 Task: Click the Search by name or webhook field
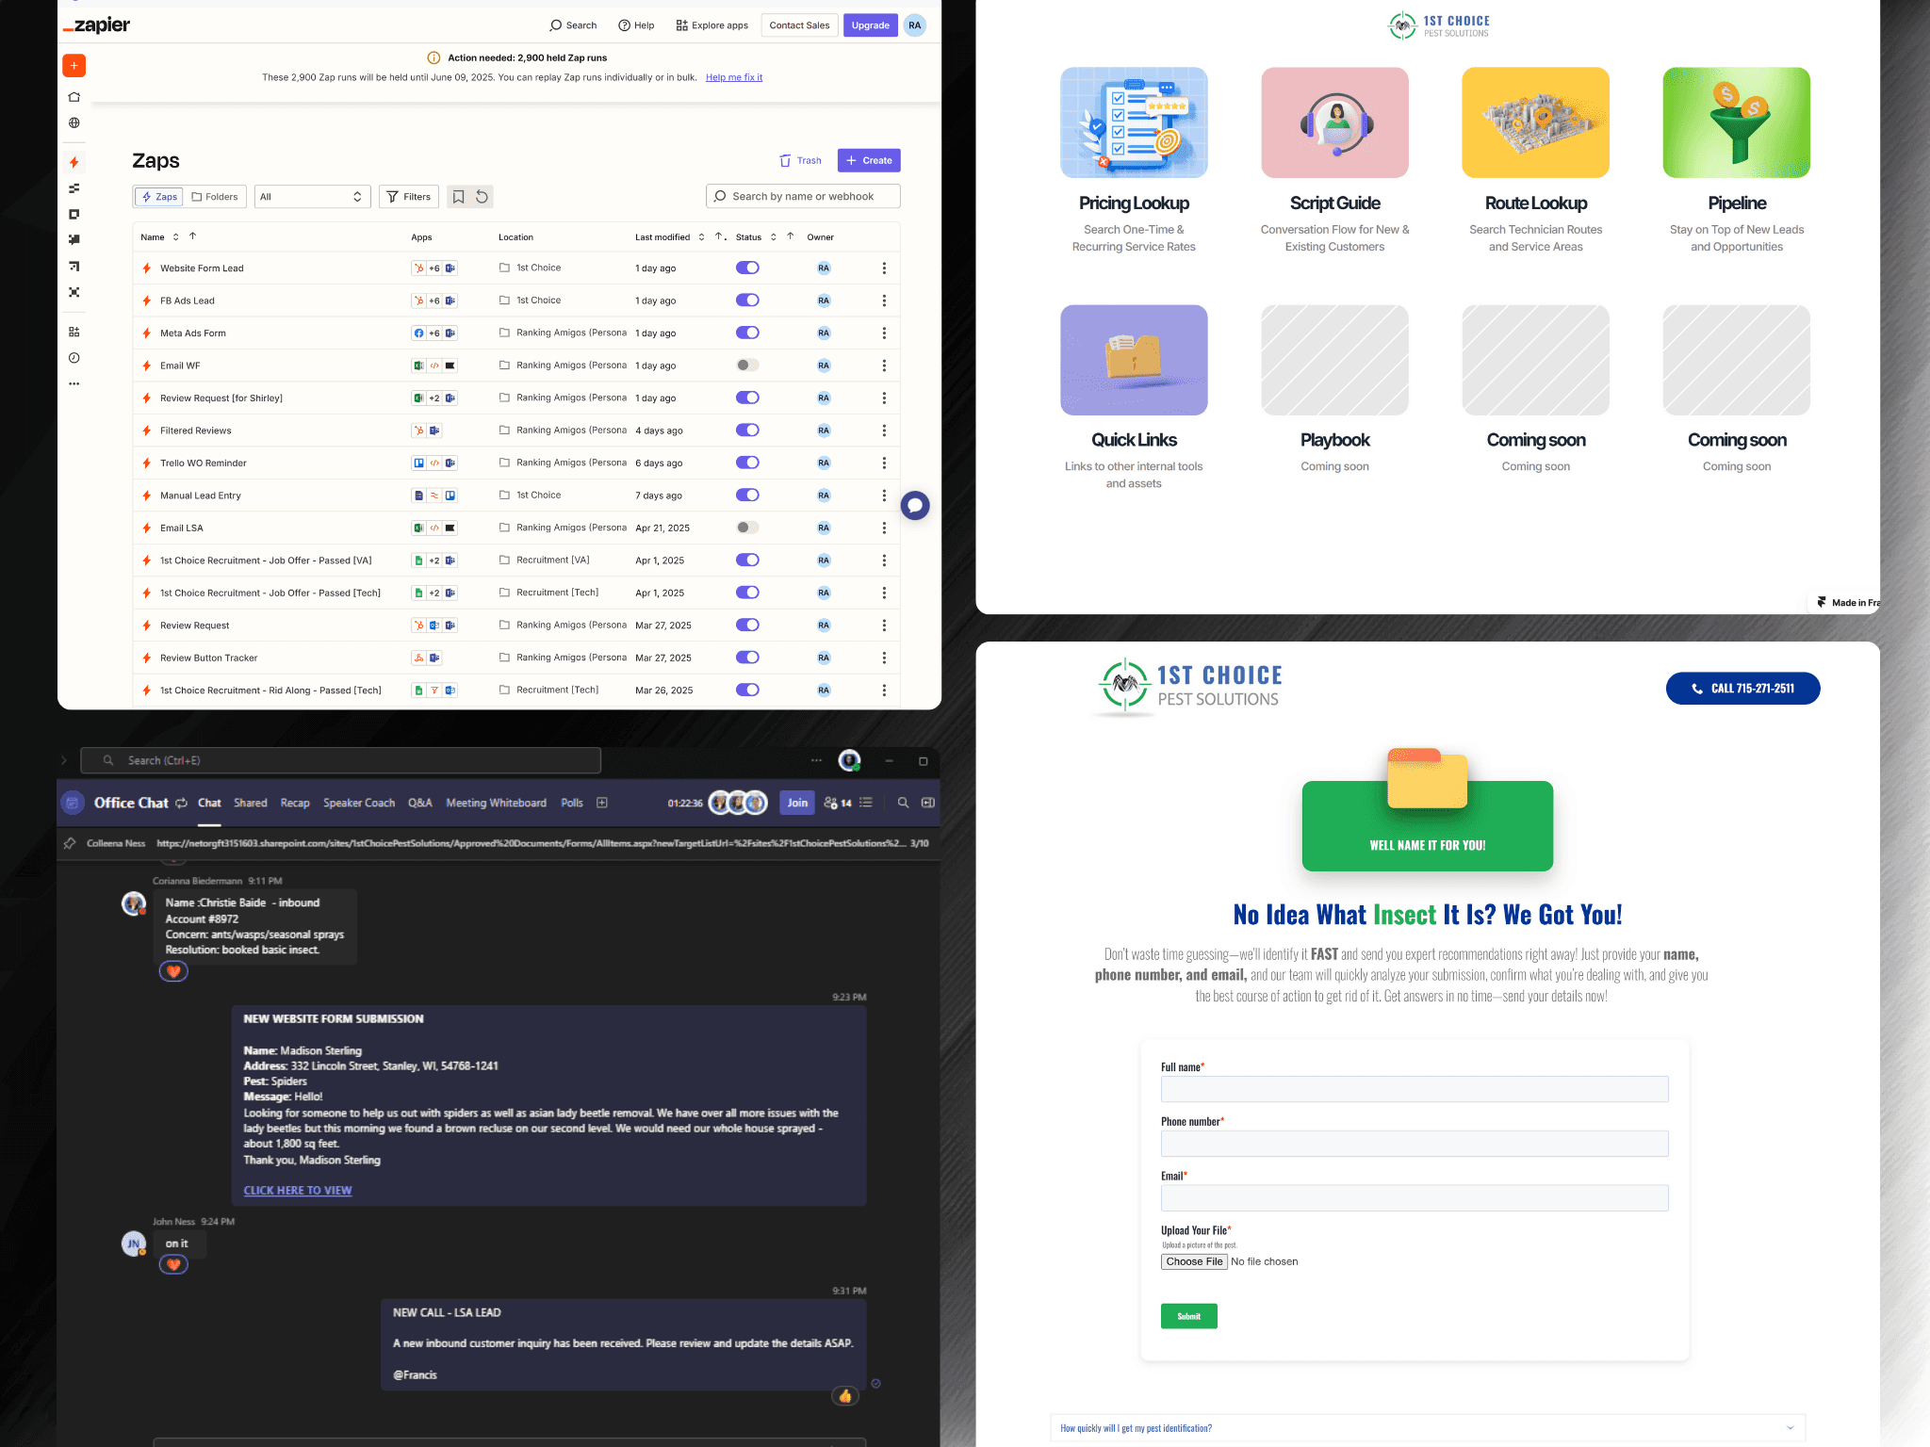pos(803,196)
